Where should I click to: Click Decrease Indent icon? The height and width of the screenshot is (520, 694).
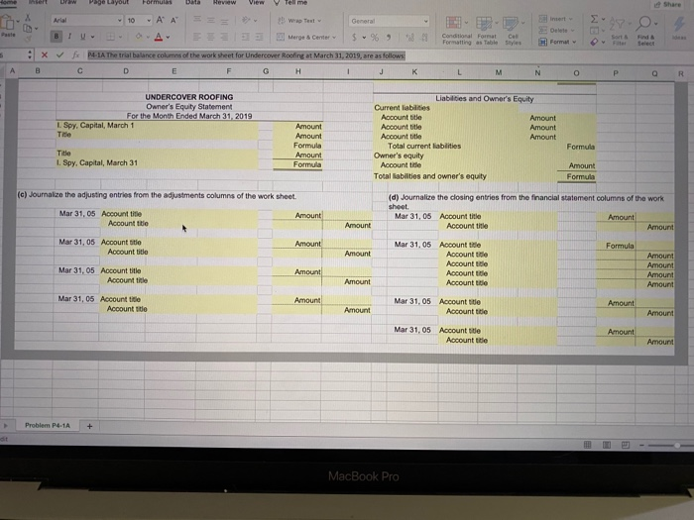(x=245, y=38)
